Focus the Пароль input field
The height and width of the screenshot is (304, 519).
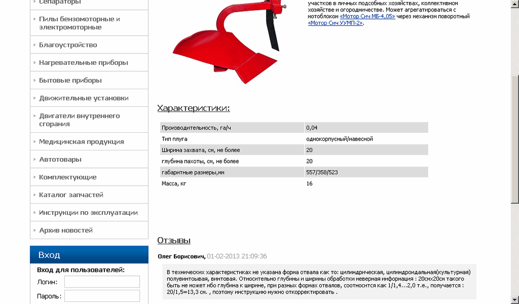click(102, 296)
